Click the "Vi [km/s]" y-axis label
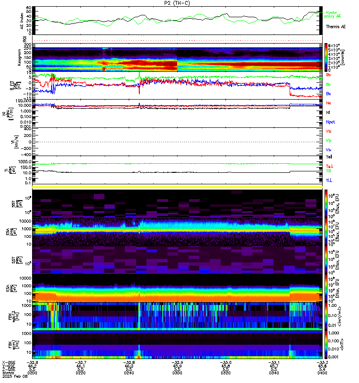This screenshot has width=359, height=383. point(17,142)
